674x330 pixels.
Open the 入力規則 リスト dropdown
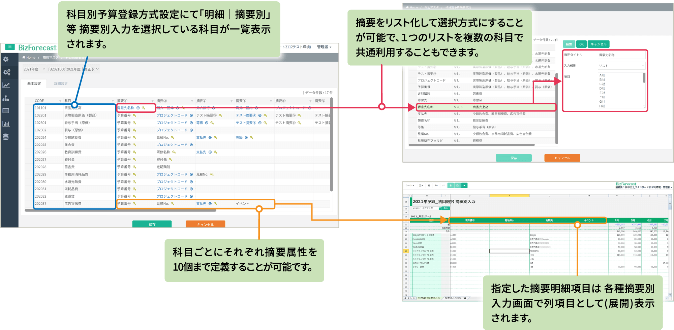pos(621,66)
